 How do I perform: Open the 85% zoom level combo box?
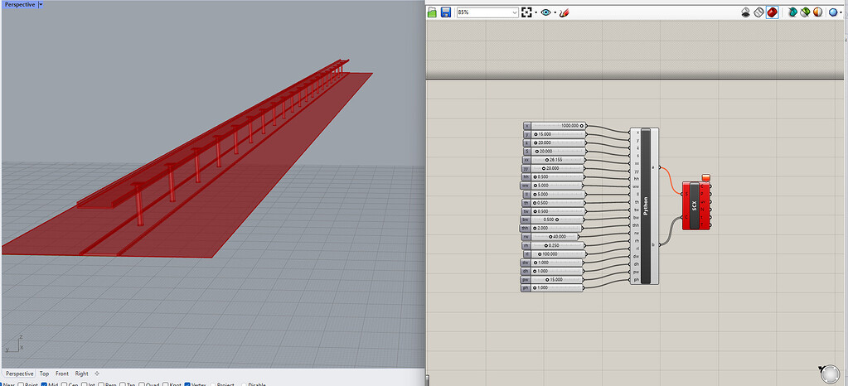(x=487, y=12)
